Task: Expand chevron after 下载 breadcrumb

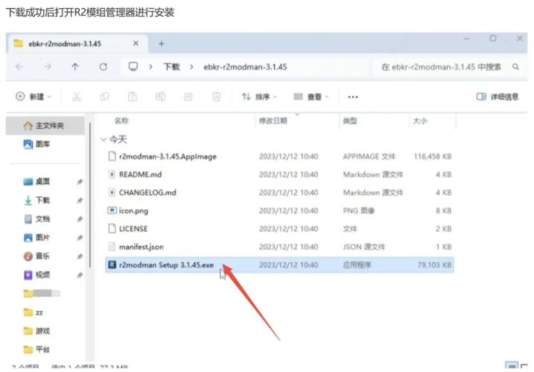Action: point(191,67)
